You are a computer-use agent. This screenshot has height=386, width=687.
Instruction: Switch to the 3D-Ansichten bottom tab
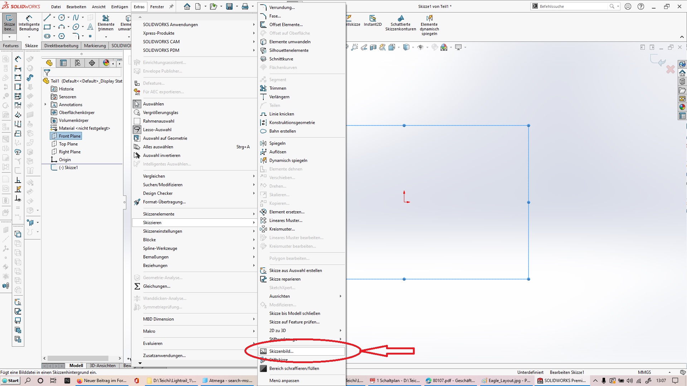pos(103,366)
